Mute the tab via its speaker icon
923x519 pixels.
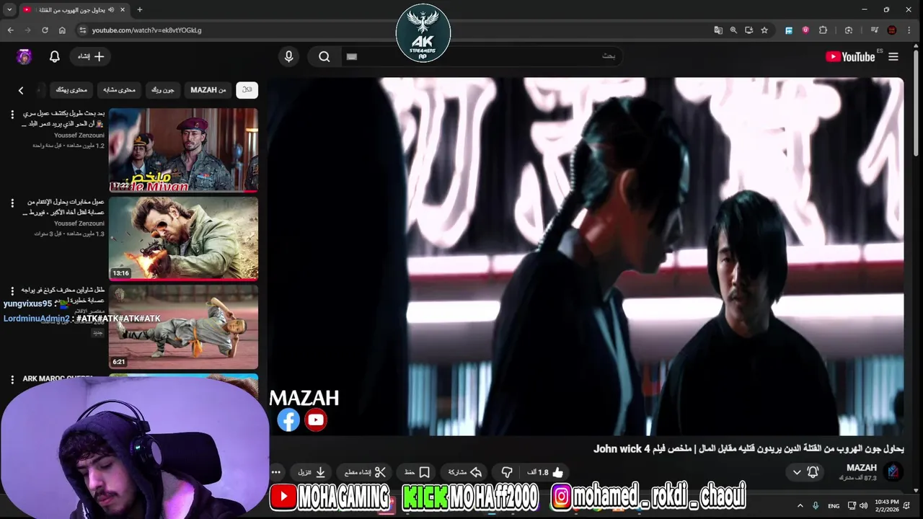pyautogui.click(x=111, y=10)
